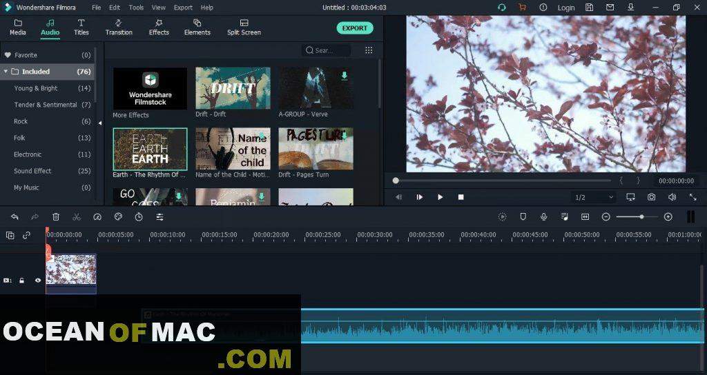Split clip with scissors icon
Screen dimensions: 707x375
[77, 217]
